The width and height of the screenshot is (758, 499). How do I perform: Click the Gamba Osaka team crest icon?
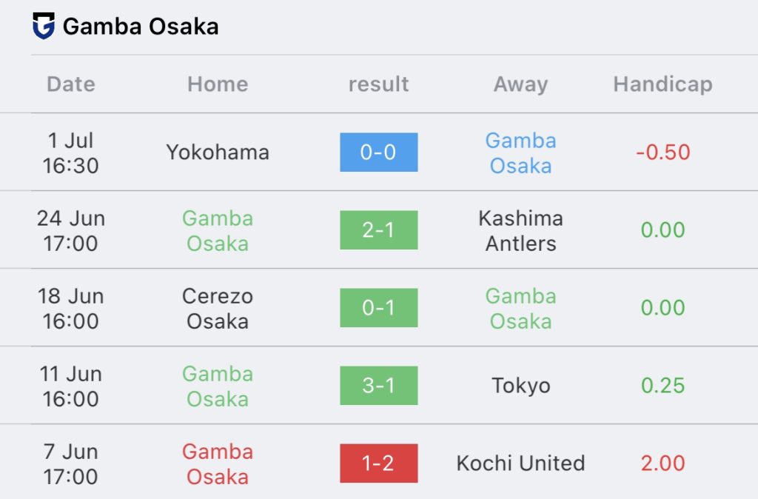[x=44, y=27]
